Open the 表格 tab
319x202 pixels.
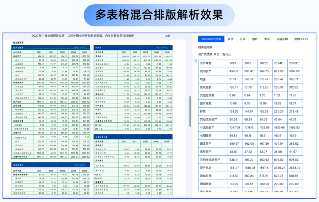click(x=230, y=39)
